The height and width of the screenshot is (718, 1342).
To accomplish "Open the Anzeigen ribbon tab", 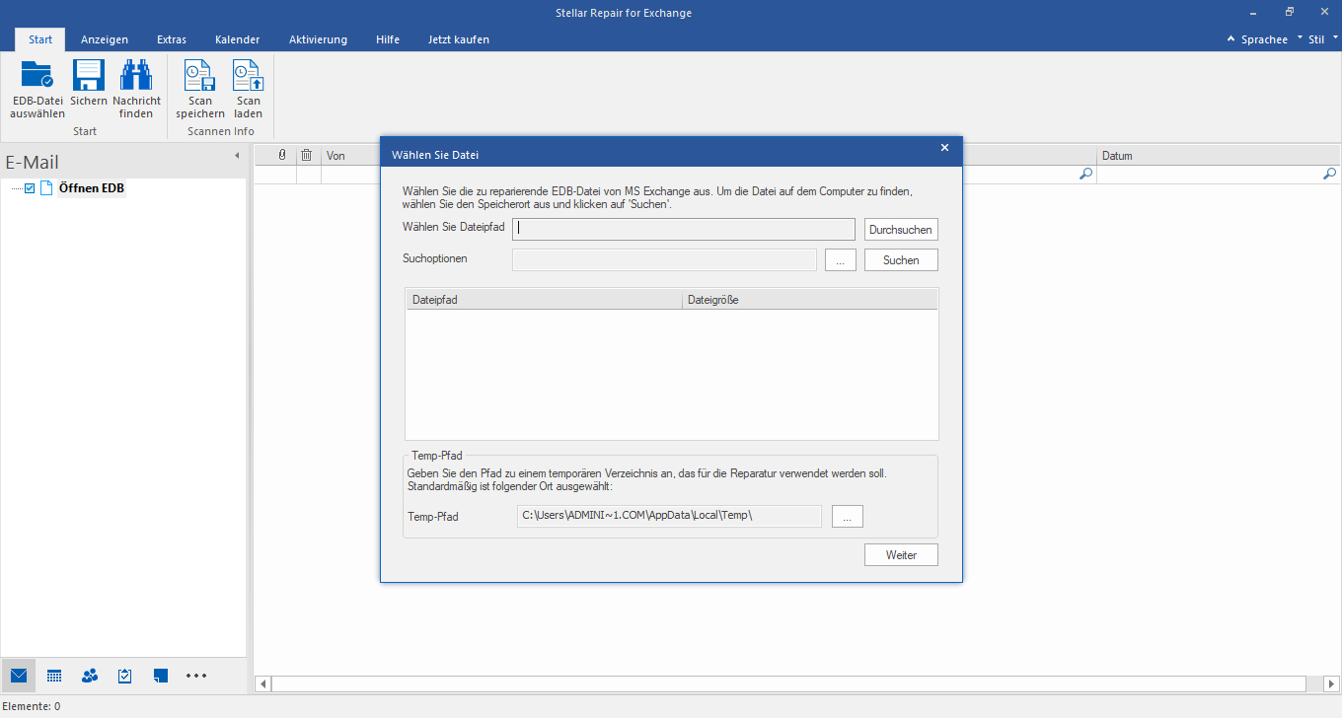I will click(105, 39).
